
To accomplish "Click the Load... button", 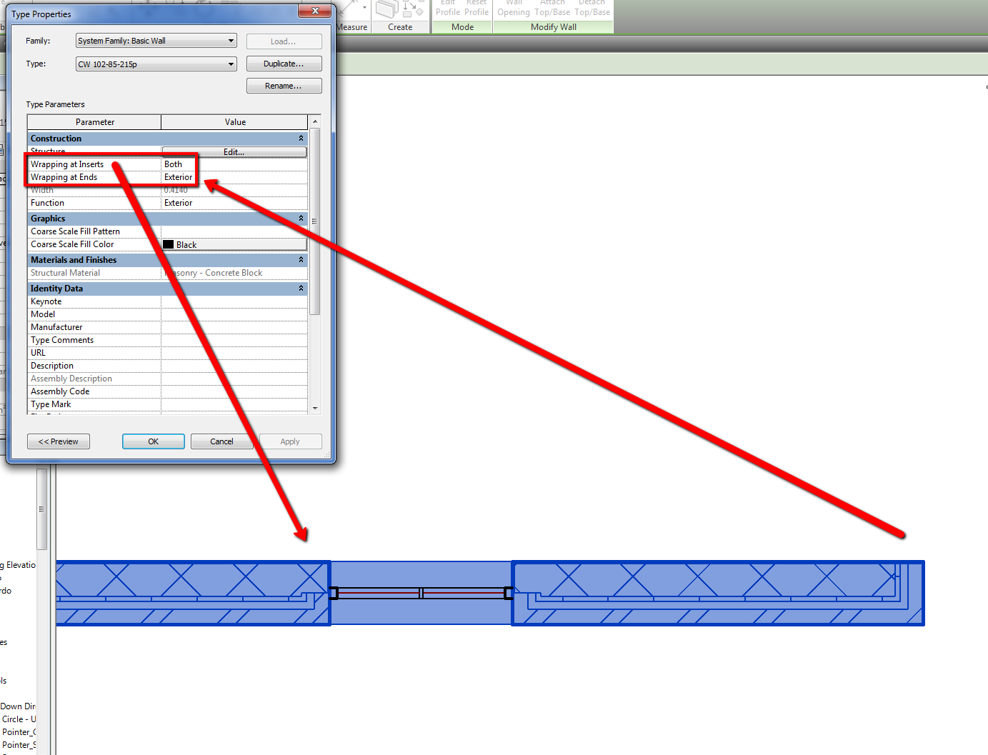I will pyautogui.click(x=284, y=41).
